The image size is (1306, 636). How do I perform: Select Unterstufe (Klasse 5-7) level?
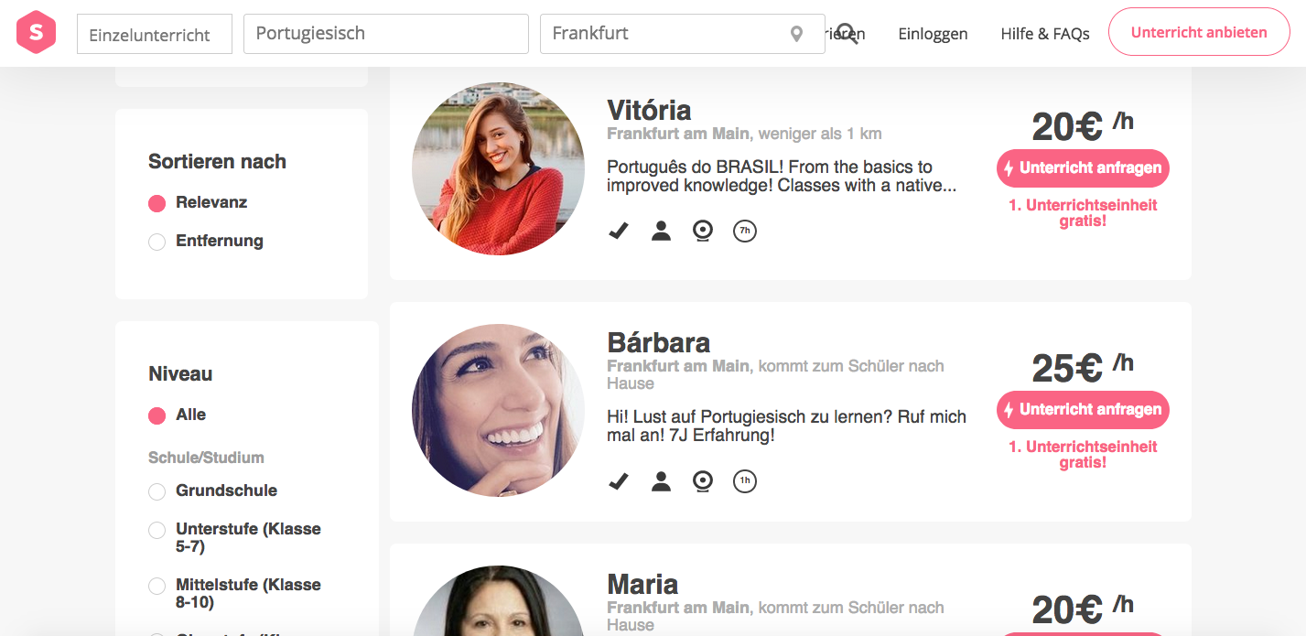pyautogui.click(x=157, y=530)
